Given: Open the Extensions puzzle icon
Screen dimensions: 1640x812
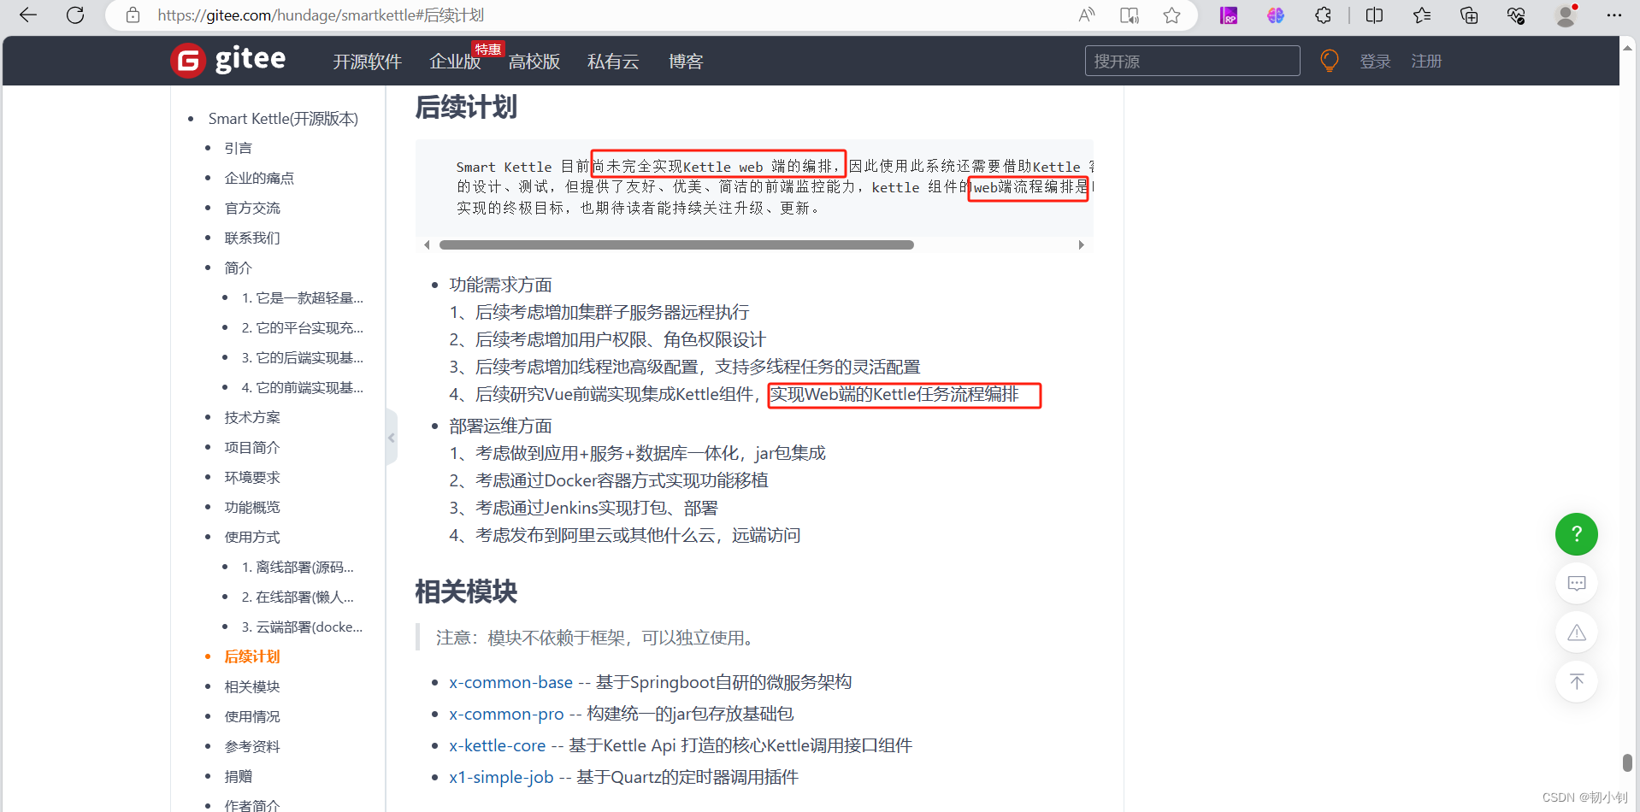Looking at the screenshot, I should [x=1323, y=15].
